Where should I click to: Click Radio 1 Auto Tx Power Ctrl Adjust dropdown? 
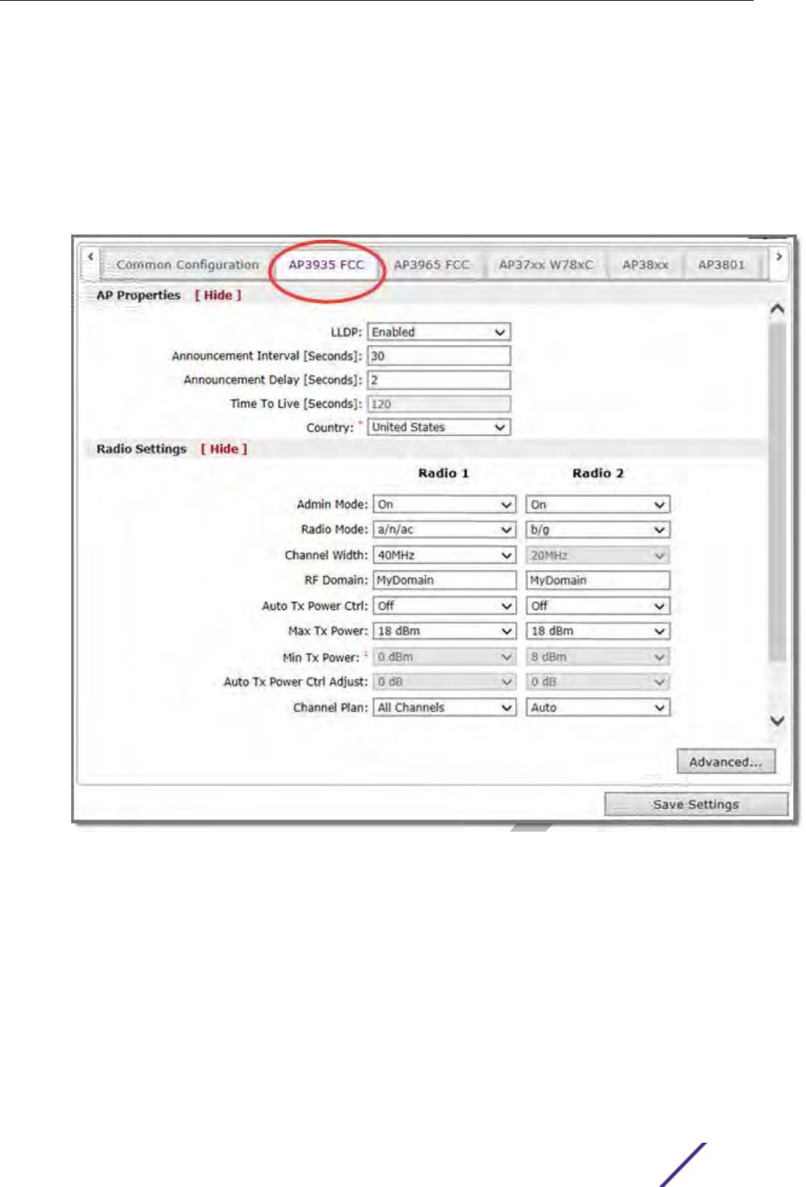pos(444,682)
